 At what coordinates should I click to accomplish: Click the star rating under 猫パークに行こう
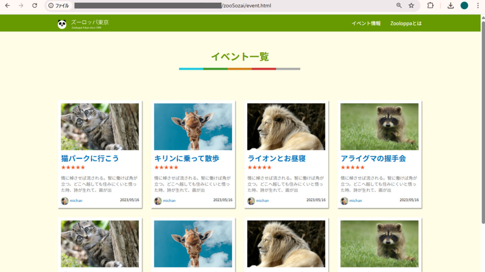coord(73,167)
